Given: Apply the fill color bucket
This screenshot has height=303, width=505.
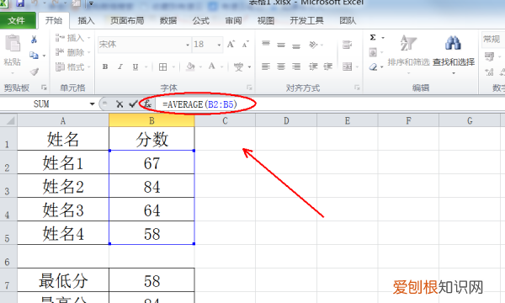Looking at the screenshot, I should (x=190, y=66).
